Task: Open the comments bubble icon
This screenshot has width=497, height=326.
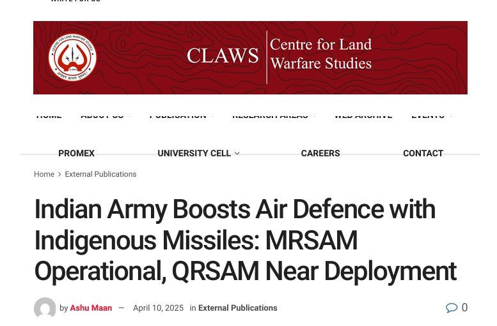Action: (x=452, y=307)
